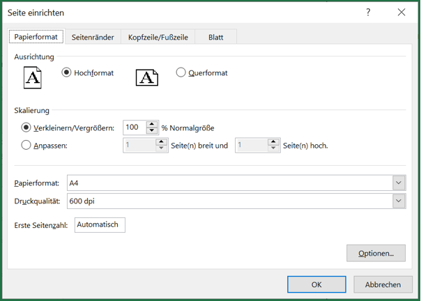Click the Seite(n) hoch number field
The height and width of the screenshot is (301, 421).
pyautogui.click(x=252, y=145)
